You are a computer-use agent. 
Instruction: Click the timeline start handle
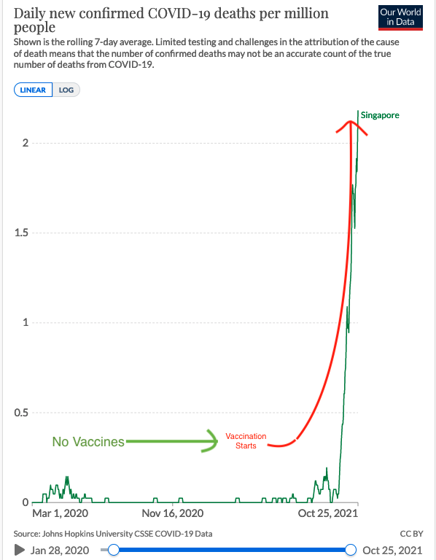[114, 550]
